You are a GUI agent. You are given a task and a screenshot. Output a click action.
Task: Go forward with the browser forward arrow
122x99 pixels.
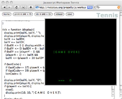click(10, 7)
